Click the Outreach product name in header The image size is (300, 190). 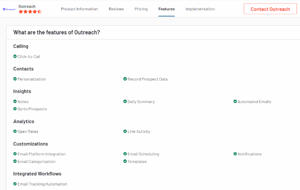[27, 6]
